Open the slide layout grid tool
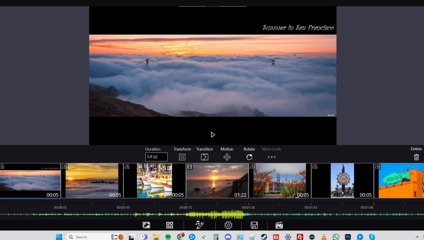Screen dimensions: 424x240 (169, 225)
